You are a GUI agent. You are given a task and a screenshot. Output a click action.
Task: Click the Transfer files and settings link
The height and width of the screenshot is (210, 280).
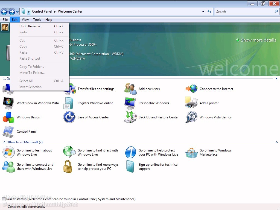(x=96, y=89)
